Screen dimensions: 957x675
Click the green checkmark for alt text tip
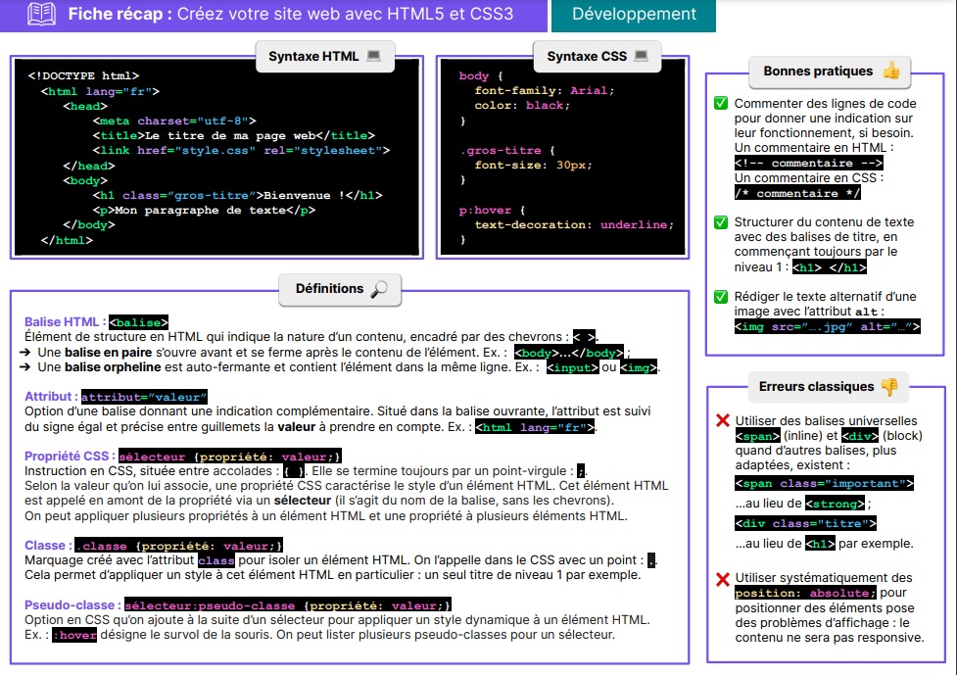click(721, 297)
